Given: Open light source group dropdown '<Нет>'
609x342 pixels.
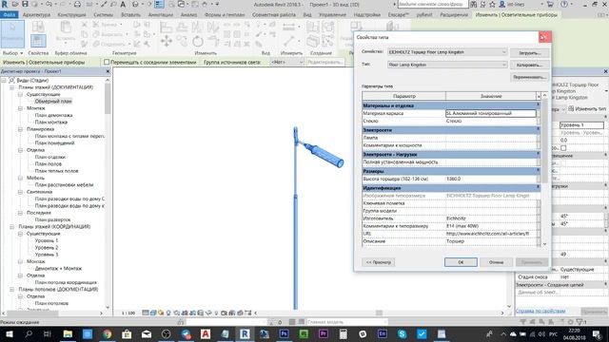Looking at the screenshot, I should pos(287,62).
